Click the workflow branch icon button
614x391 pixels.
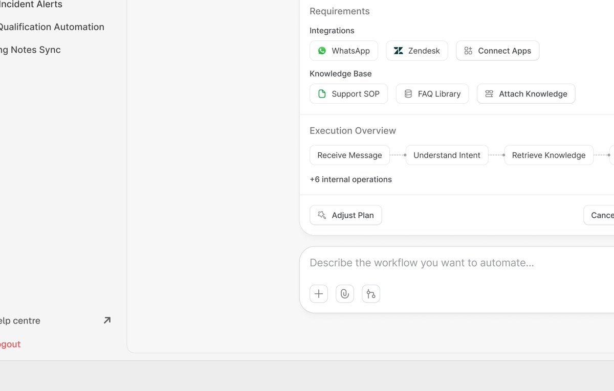[x=371, y=294]
